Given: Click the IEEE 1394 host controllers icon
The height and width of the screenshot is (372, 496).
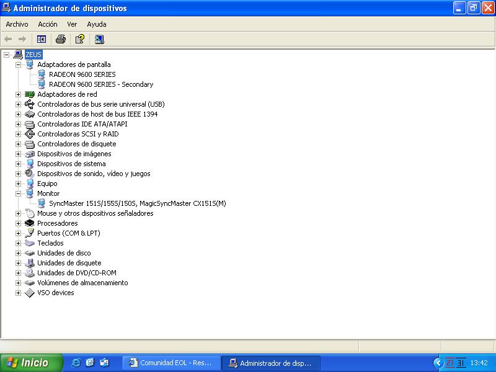Looking at the screenshot, I should point(29,114).
